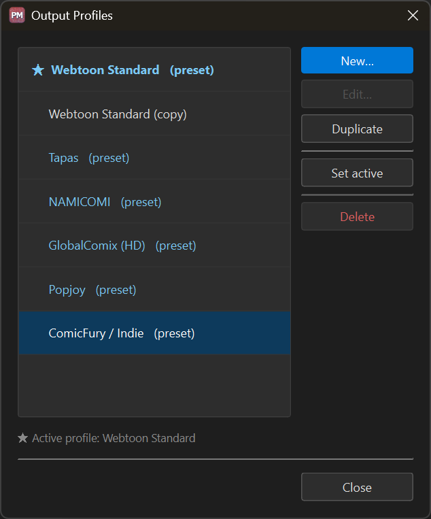This screenshot has height=519, width=431.
Task: Click the Active profile: Webtoon Standard label
Action: click(114, 438)
